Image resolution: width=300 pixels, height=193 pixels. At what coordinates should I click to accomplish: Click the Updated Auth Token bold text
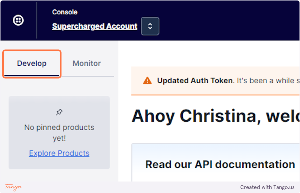[195, 80]
